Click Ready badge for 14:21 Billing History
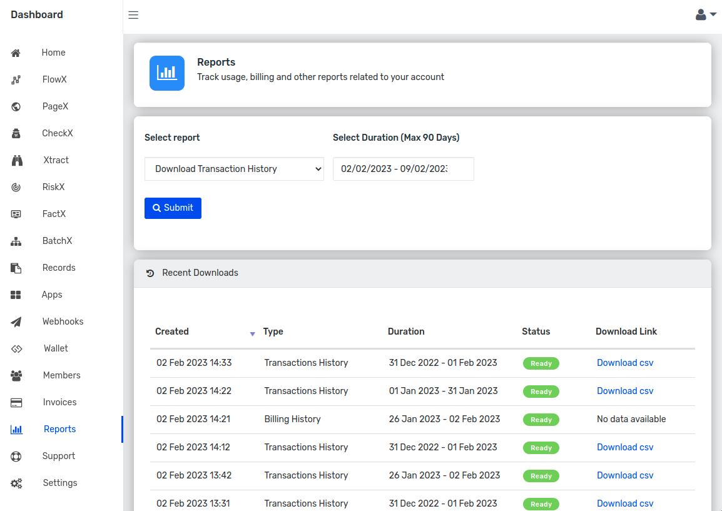722x511 pixels. [x=541, y=420]
